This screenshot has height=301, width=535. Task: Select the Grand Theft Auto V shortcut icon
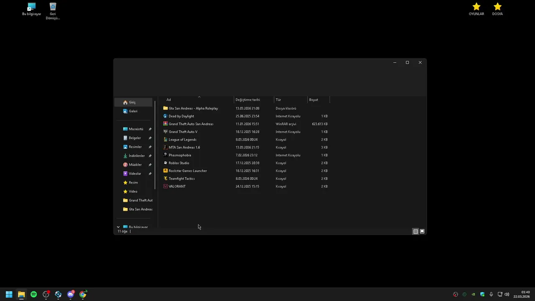166,132
